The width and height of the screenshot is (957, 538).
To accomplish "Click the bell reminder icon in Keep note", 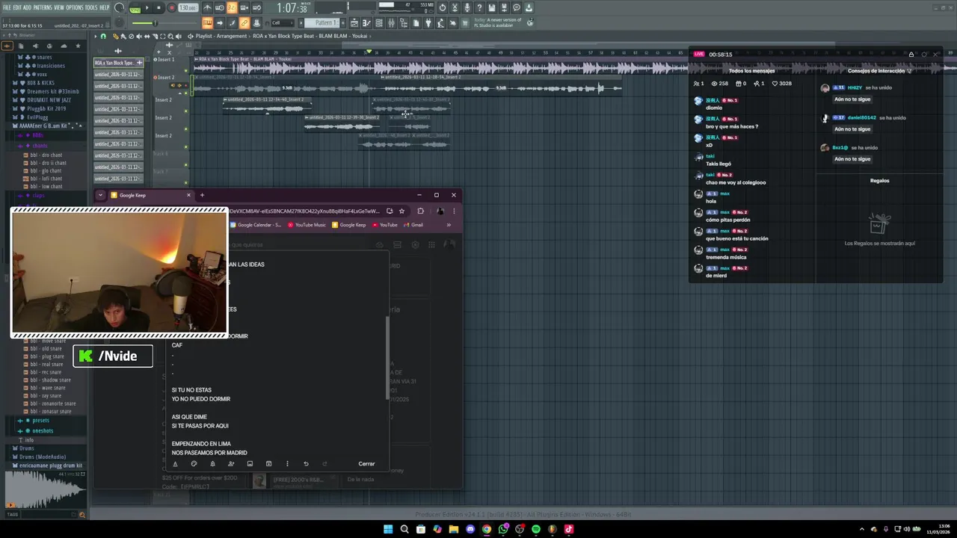I will 212,463.
